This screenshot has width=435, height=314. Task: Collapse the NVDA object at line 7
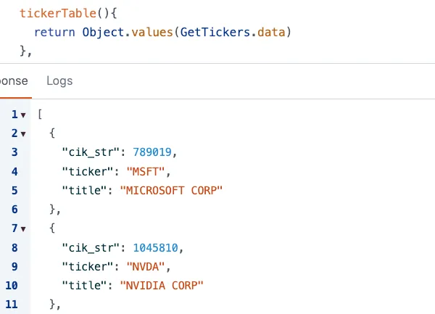coord(23,228)
